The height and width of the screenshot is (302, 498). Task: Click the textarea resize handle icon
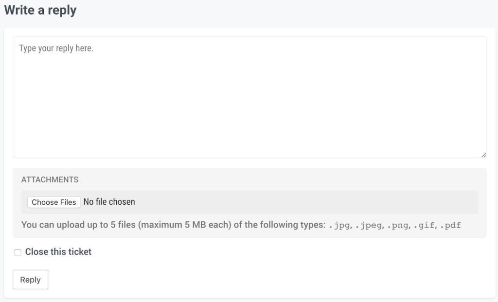tap(483, 155)
